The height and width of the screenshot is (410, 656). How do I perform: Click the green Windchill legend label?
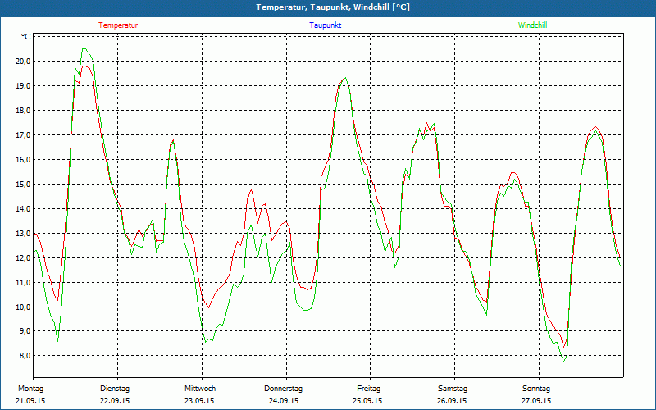pyautogui.click(x=533, y=25)
